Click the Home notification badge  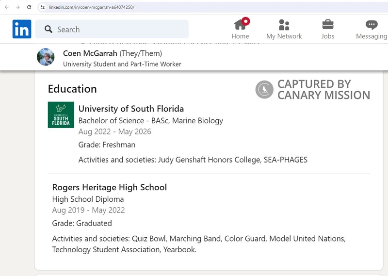coord(246,21)
